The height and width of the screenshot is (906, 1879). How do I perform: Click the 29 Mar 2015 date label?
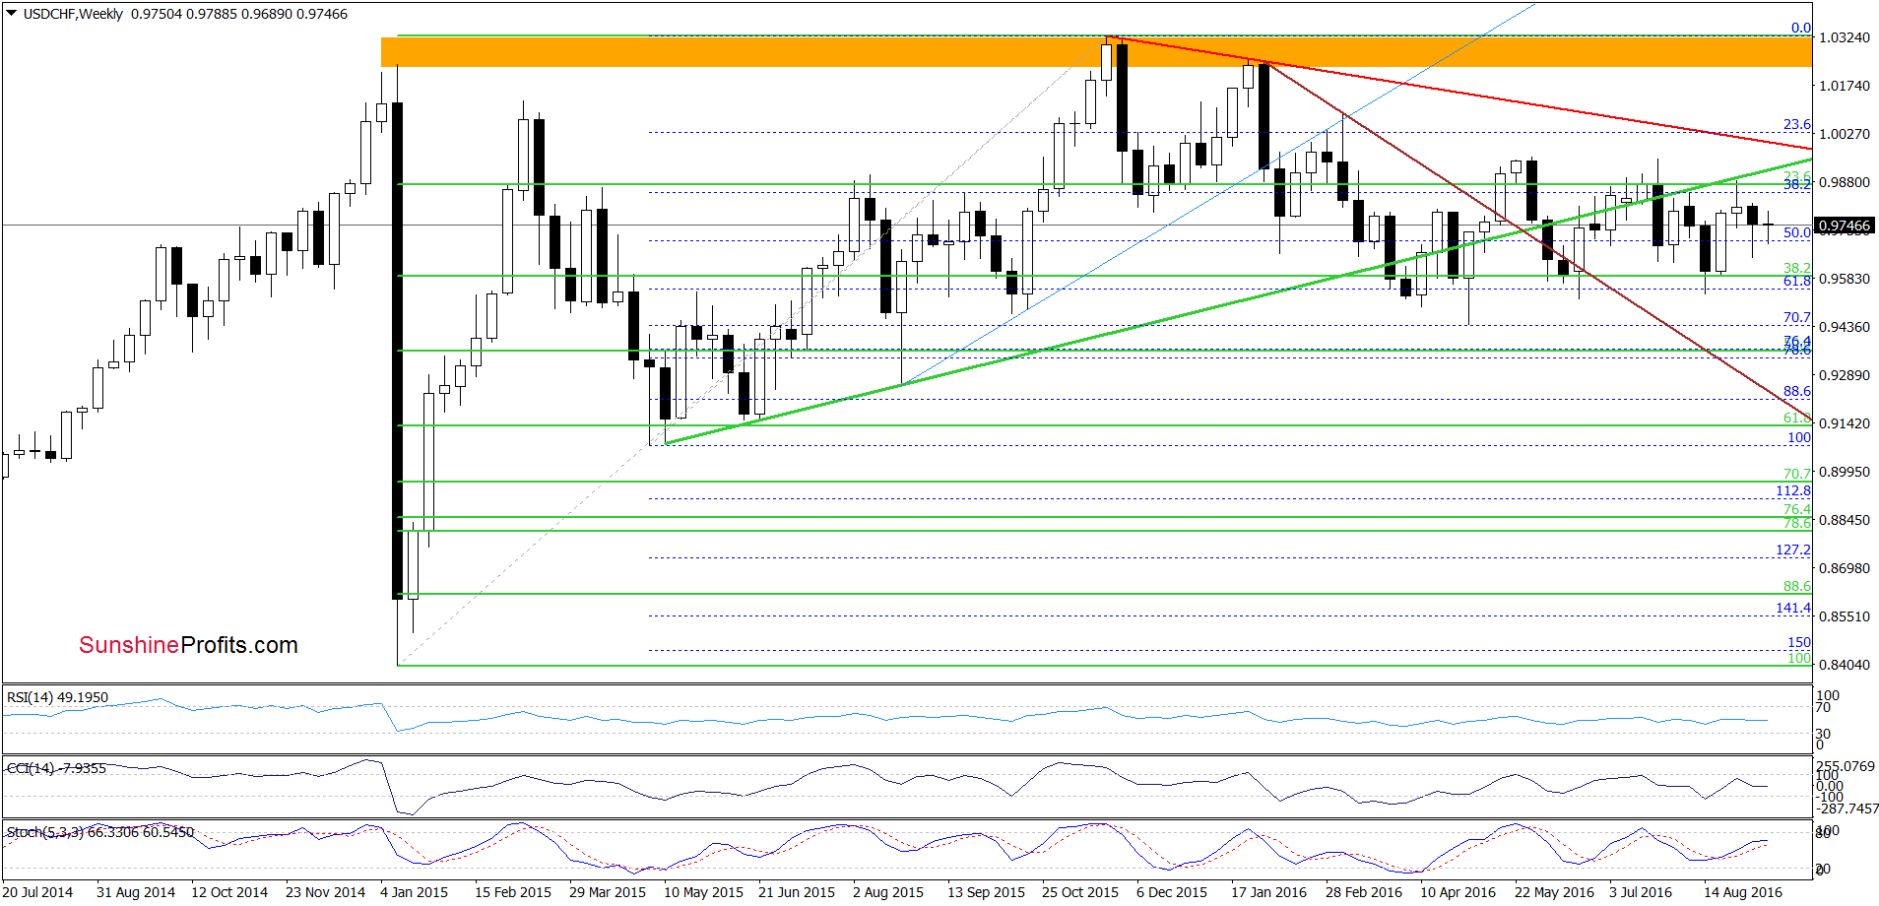point(608,892)
